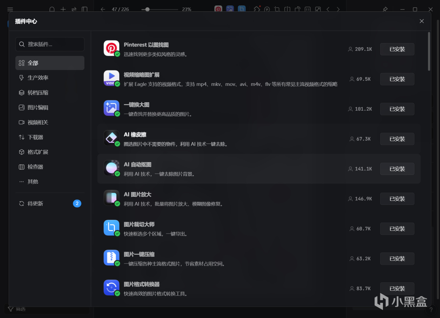Open the 转档压缩 category
This screenshot has height=318, width=440.
(50, 93)
